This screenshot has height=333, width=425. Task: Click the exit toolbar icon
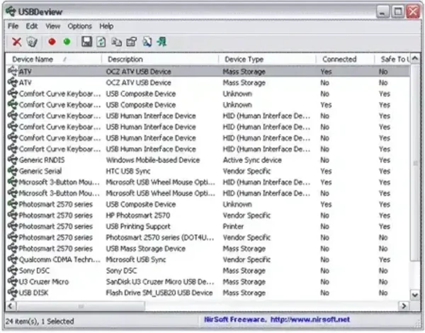(x=161, y=42)
